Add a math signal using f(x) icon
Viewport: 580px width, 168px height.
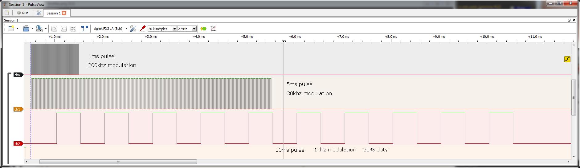click(213, 29)
